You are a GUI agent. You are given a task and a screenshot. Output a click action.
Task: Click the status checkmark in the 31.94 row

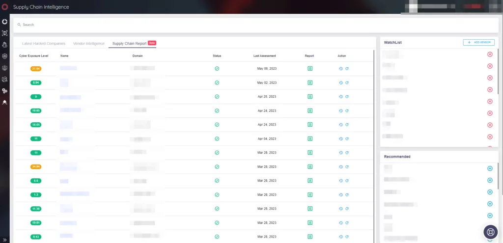pyautogui.click(x=217, y=69)
